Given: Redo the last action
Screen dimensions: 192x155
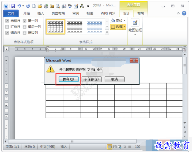Looking at the screenshot, I should pyautogui.click(x=28, y=6).
